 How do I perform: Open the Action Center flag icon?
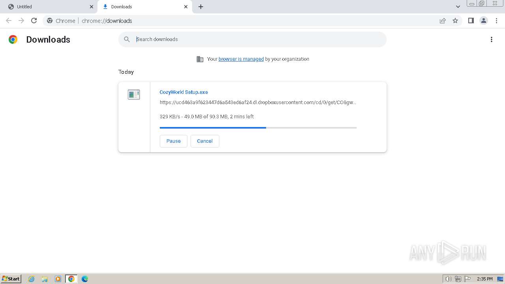pos(468,279)
